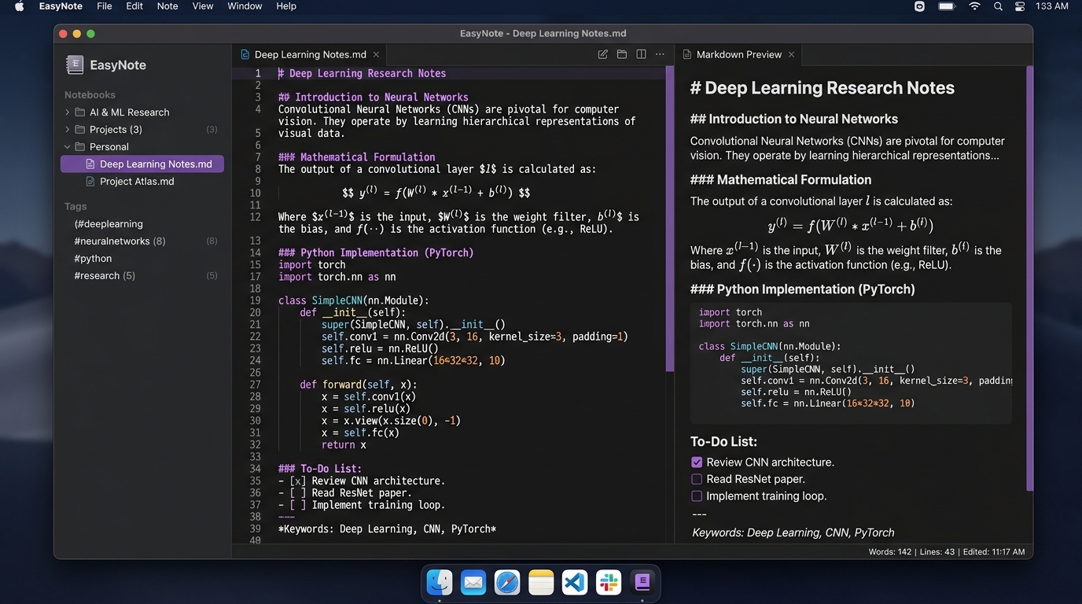
Task: Click the '# Deep Learning Research Notes' line in the editor
Action: pyautogui.click(x=362, y=73)
